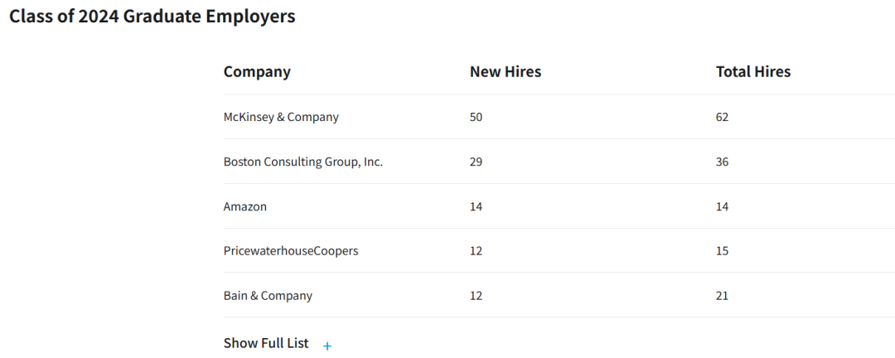Click Amazon's new hires value
The image size is (895, 358).
tap(476, 206)
